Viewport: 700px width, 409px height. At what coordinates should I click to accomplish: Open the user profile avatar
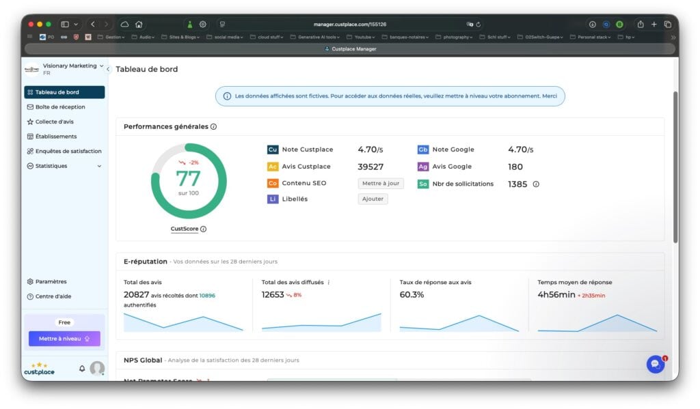click(x=97, y=368)
